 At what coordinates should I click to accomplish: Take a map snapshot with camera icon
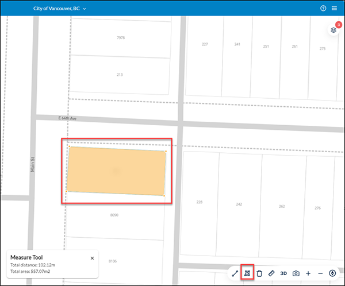click(x=296, y=273)
